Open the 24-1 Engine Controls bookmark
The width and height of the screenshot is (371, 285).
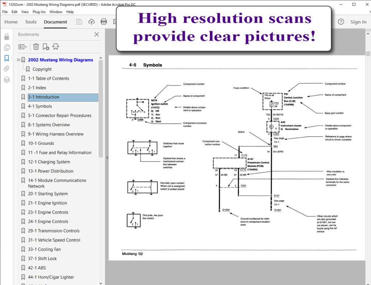[x=48, y=221]
